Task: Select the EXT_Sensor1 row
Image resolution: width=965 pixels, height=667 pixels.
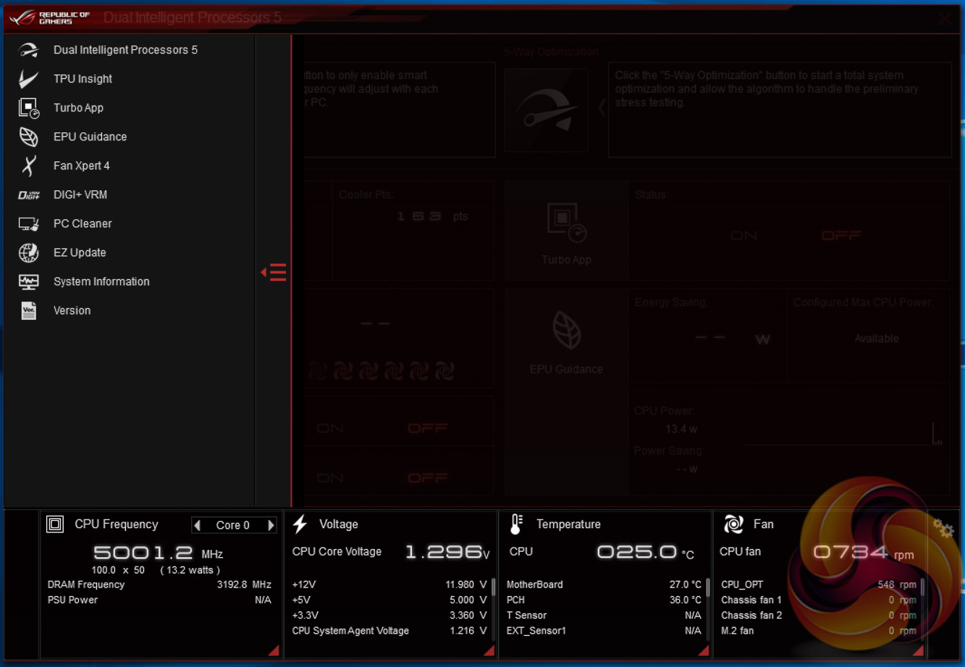Action: (604, 631)
